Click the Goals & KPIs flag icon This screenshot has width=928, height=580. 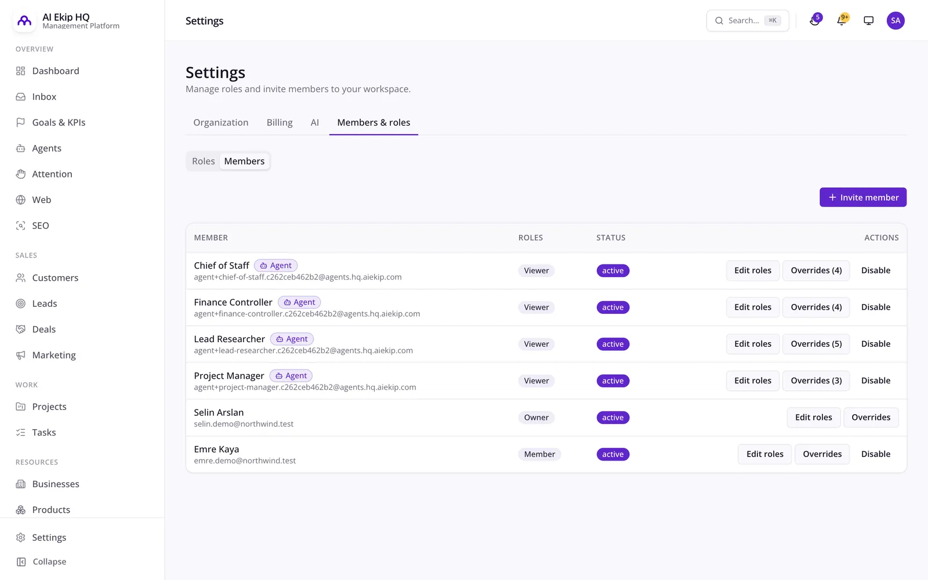click(x=21, y=122)
